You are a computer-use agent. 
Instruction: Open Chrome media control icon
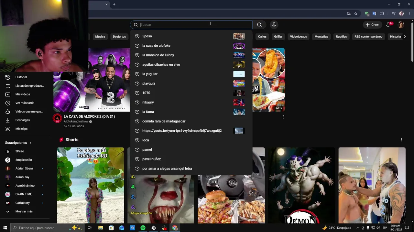point(394,14)
